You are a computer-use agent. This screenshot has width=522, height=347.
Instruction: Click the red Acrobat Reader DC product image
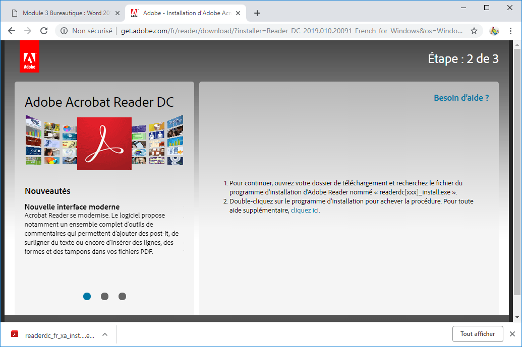point(104,144)
